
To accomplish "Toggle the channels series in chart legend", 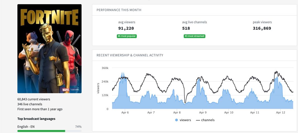I will 205,120.
